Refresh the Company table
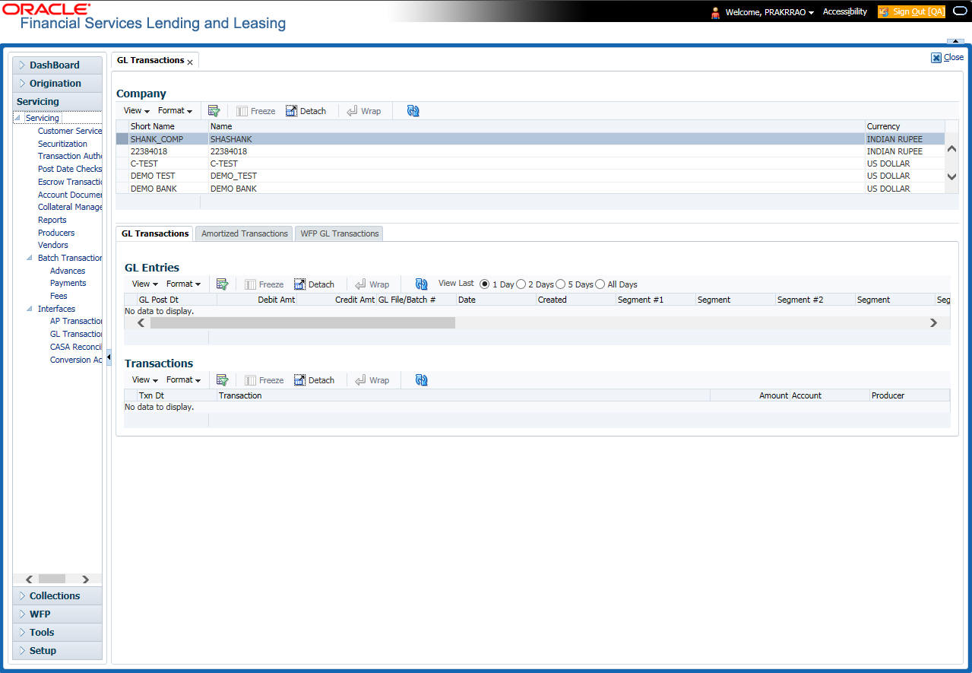This screenshot has height=673, width=972. (413, 111)
